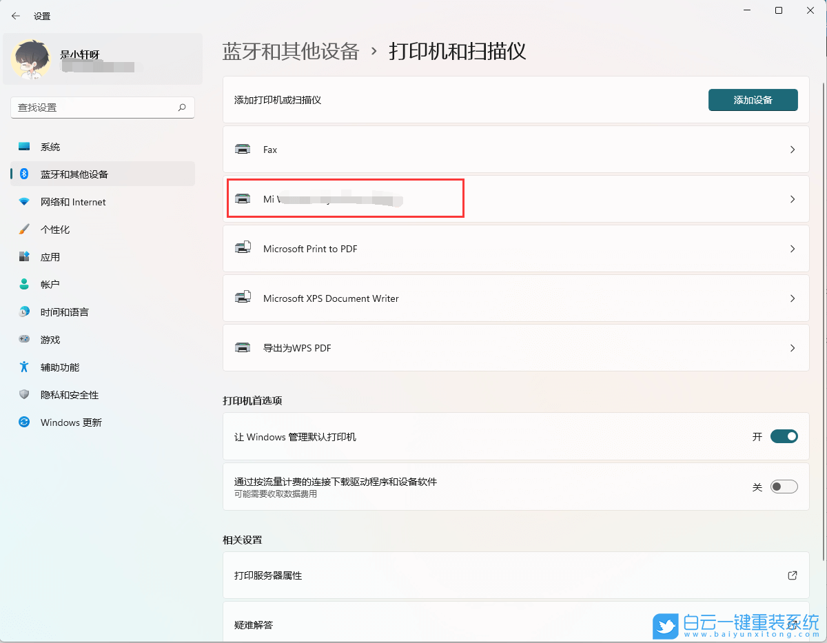Screen dimensions: 827x643
Task: Click the 网络和 Internet globe icon
Action: coord(24,201)
